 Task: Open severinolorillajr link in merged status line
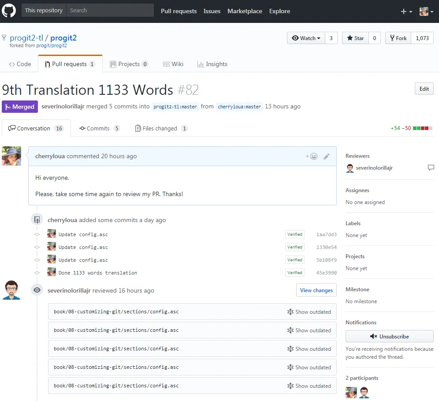[63, 107]
